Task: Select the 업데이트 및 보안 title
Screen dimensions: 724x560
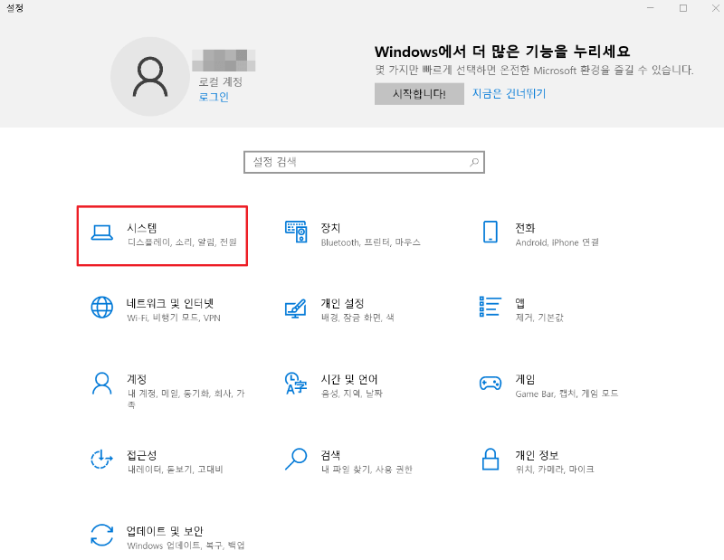Action: tap(165, 531)
